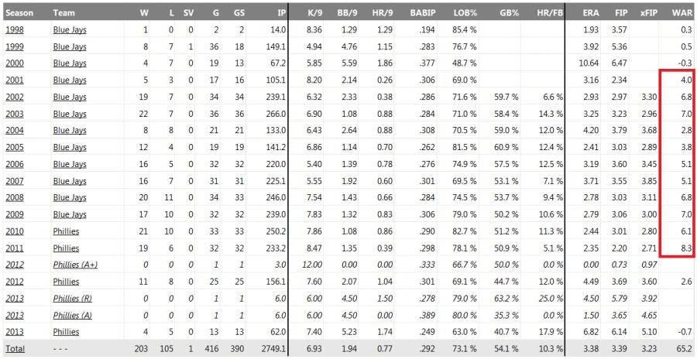Open the 2001 season link
Image resolution: width=697 pixels, height=359 pixels.
(x=15, y=80)
